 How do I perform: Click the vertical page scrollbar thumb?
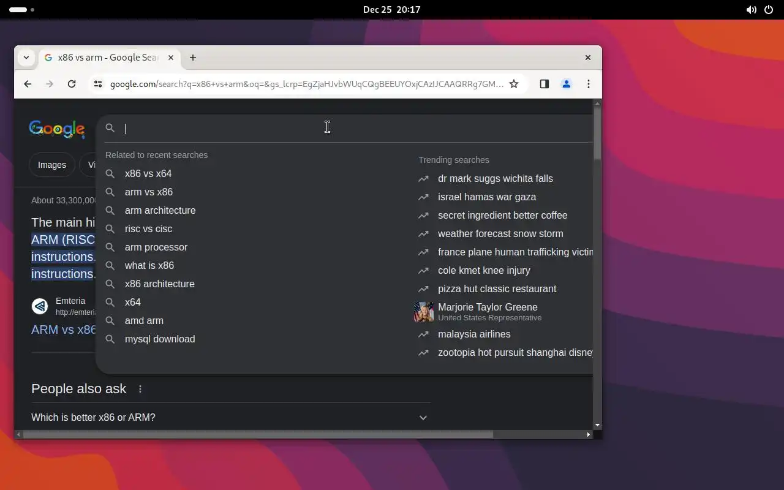[x=597, y=133]
